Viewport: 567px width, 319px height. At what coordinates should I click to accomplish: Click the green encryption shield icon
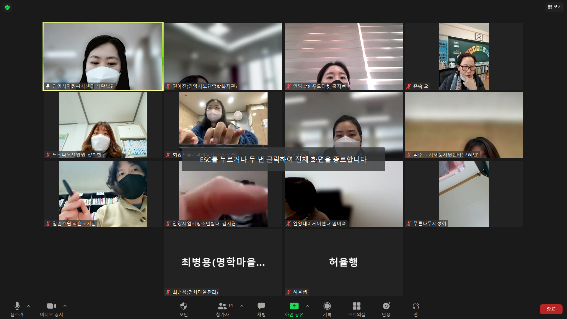[x=7, y=7]
